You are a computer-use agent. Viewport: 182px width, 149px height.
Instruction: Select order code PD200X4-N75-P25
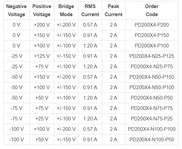(152, 119)
